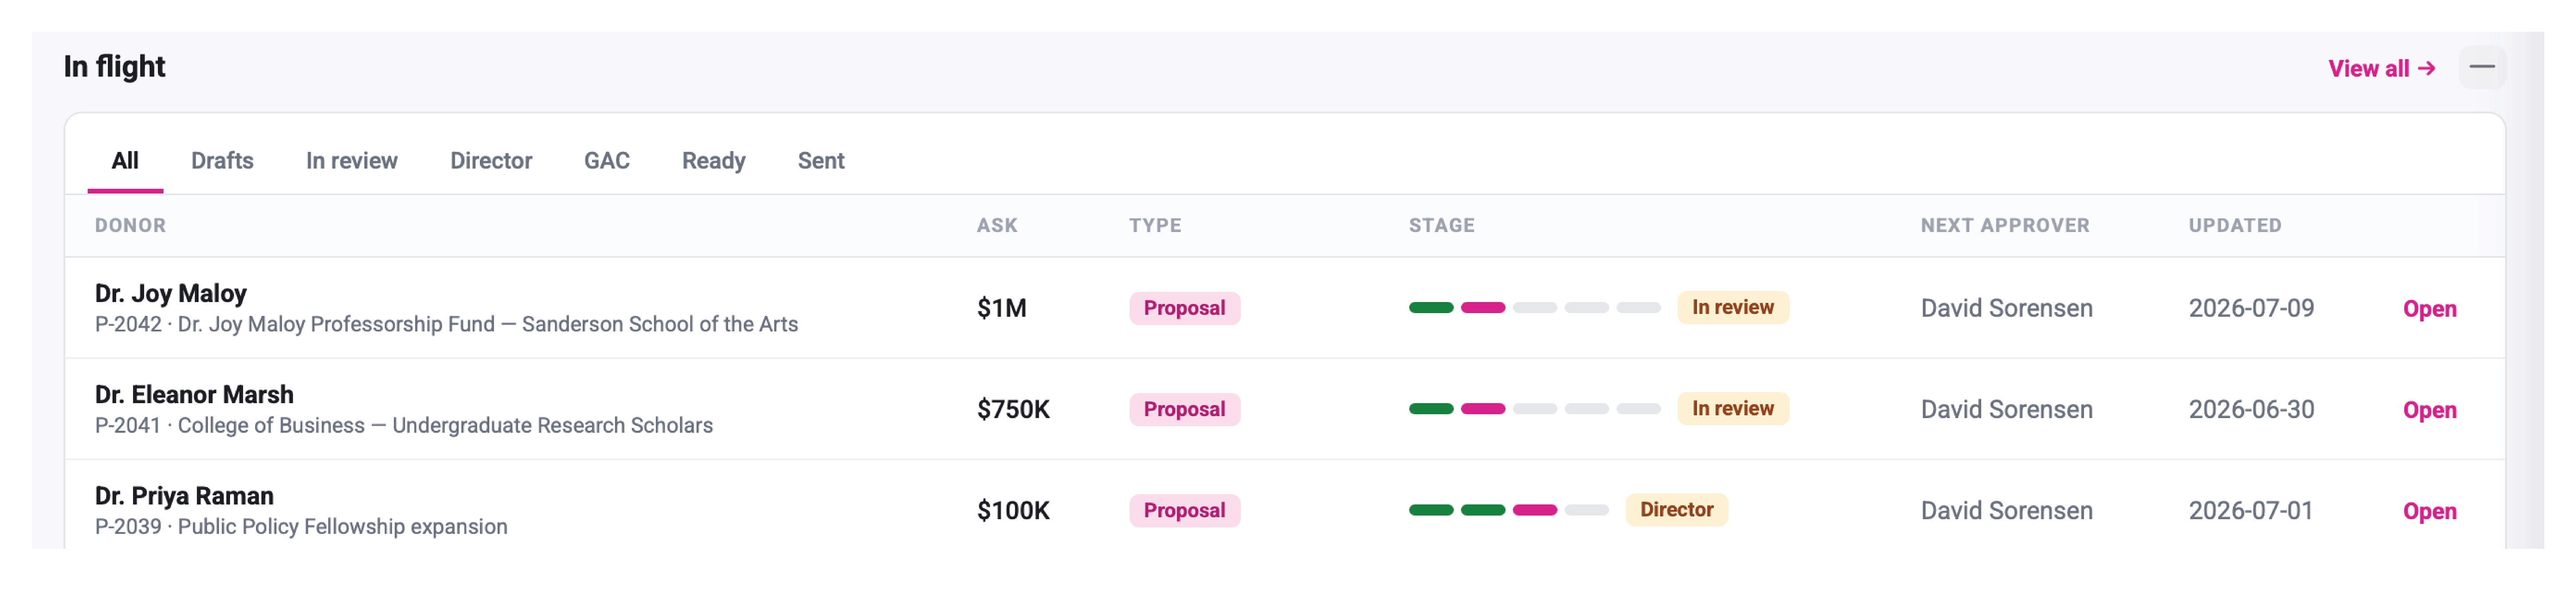The height and width of the screenshot is (616, 2576).
Task: Collapse the In flight panel
Action: click(x=2481, y=67)
